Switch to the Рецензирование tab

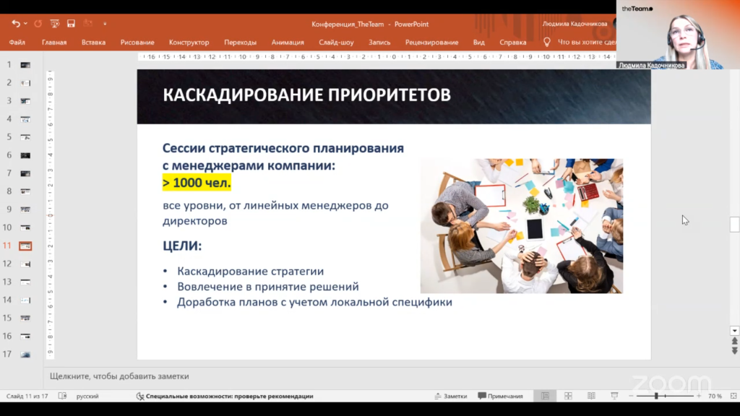[x=432, y=43]
